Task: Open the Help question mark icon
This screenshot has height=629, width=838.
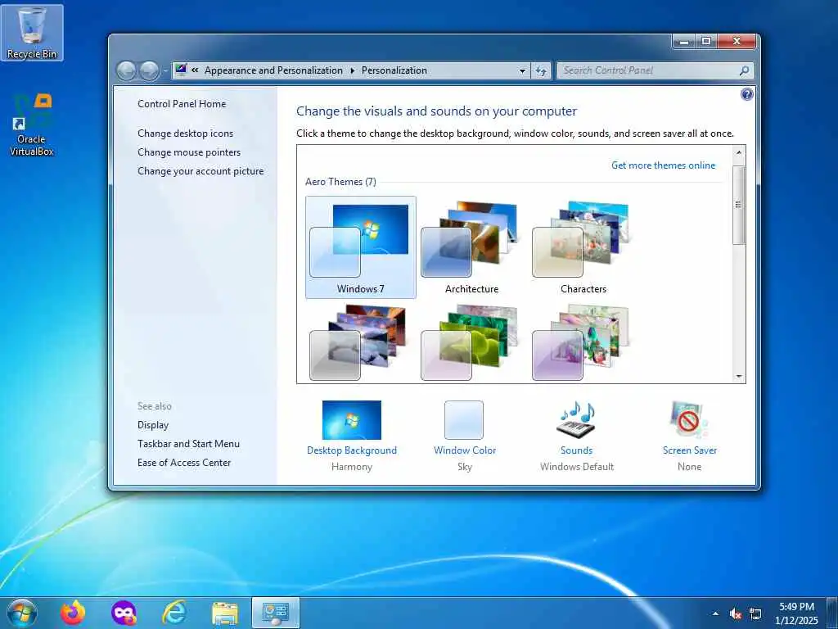Action: pos(746,95)
